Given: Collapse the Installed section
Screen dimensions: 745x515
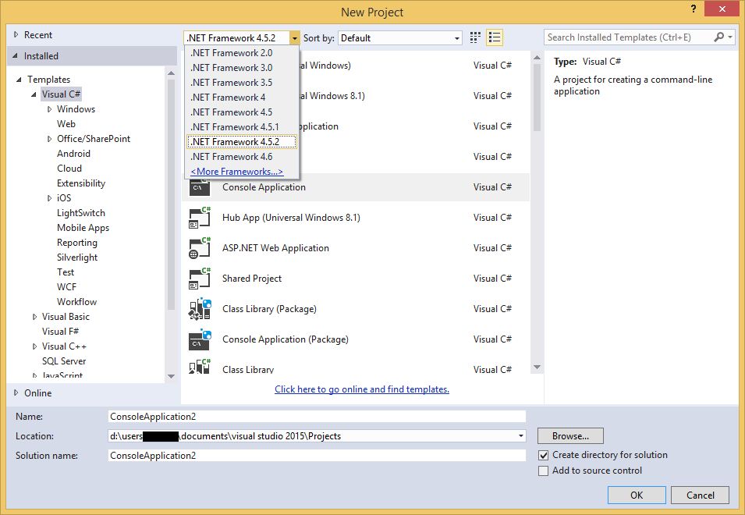Looking at the screenshot, I should coord(16,56).
